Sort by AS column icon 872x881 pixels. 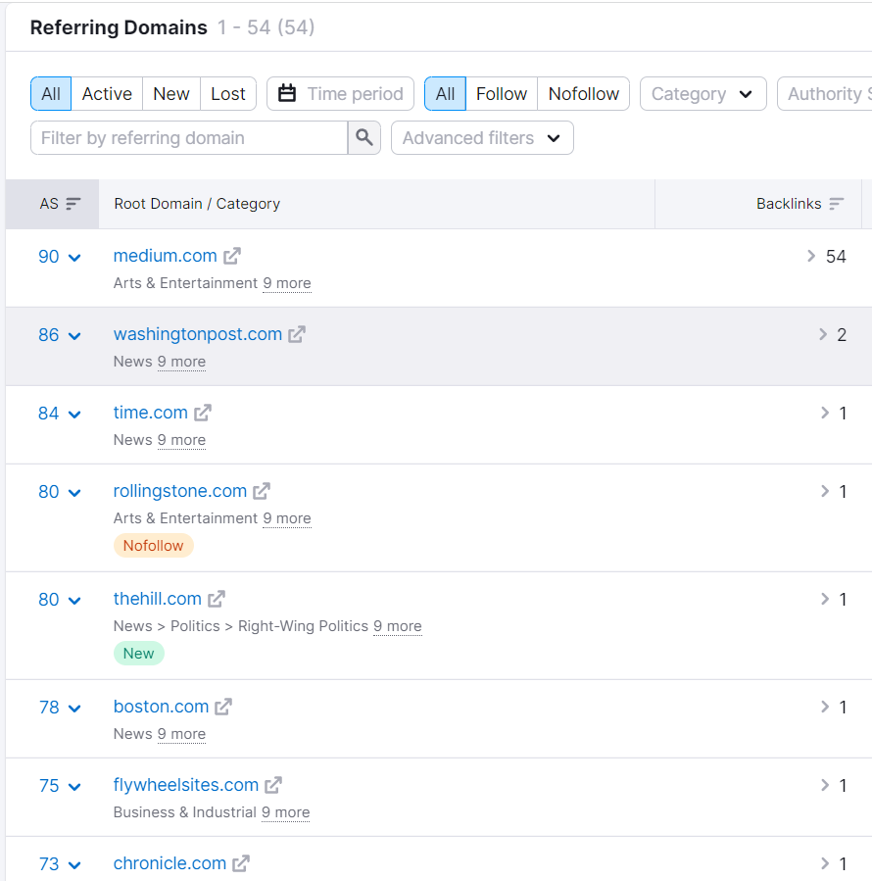coord(73,204)
